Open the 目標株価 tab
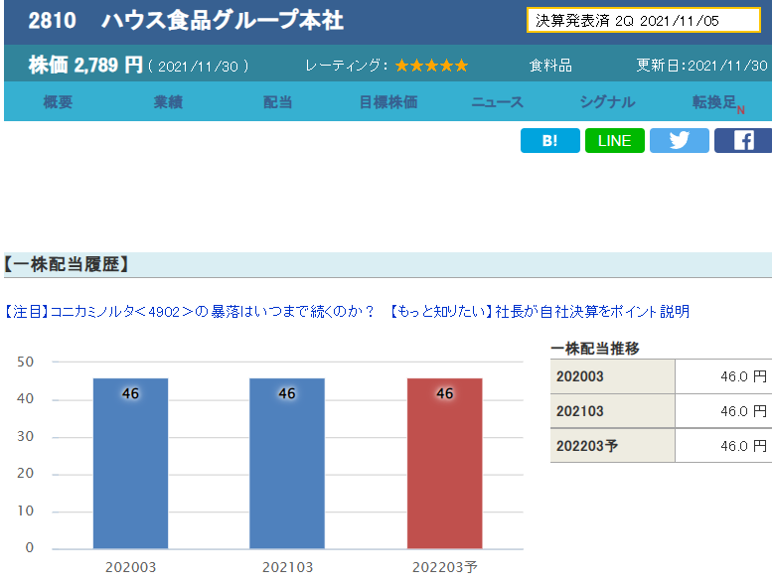Viewport: 772px width, 585px height. [x=387, y=102]
